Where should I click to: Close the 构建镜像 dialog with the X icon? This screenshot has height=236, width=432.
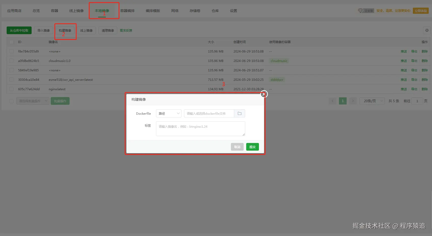pos(264,94)
